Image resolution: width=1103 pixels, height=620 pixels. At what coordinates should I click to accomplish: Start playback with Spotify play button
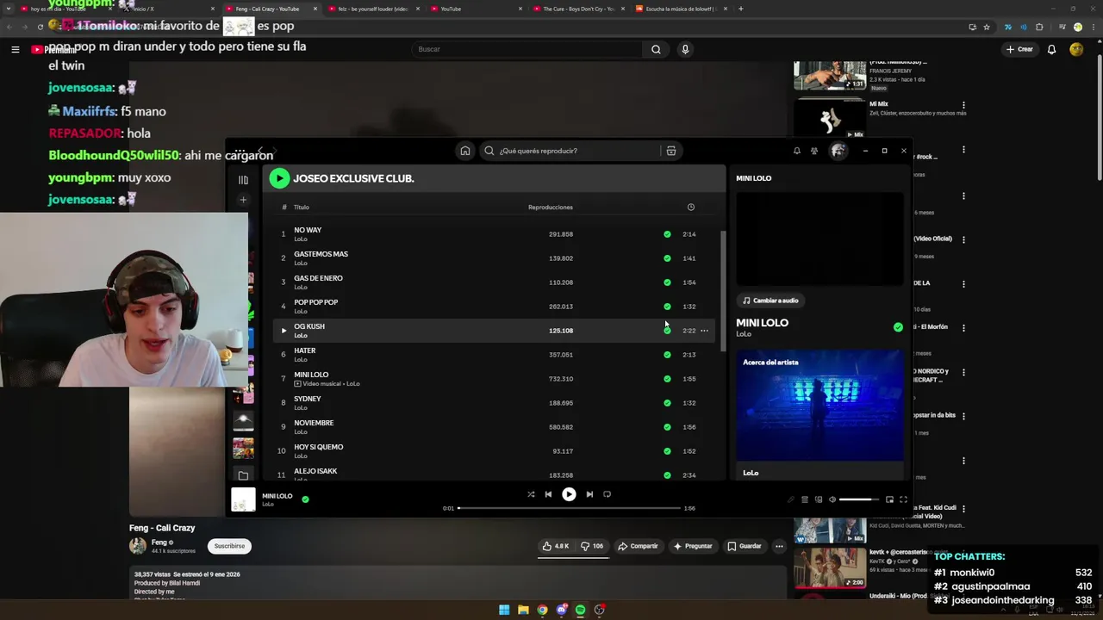pos(569,494)
